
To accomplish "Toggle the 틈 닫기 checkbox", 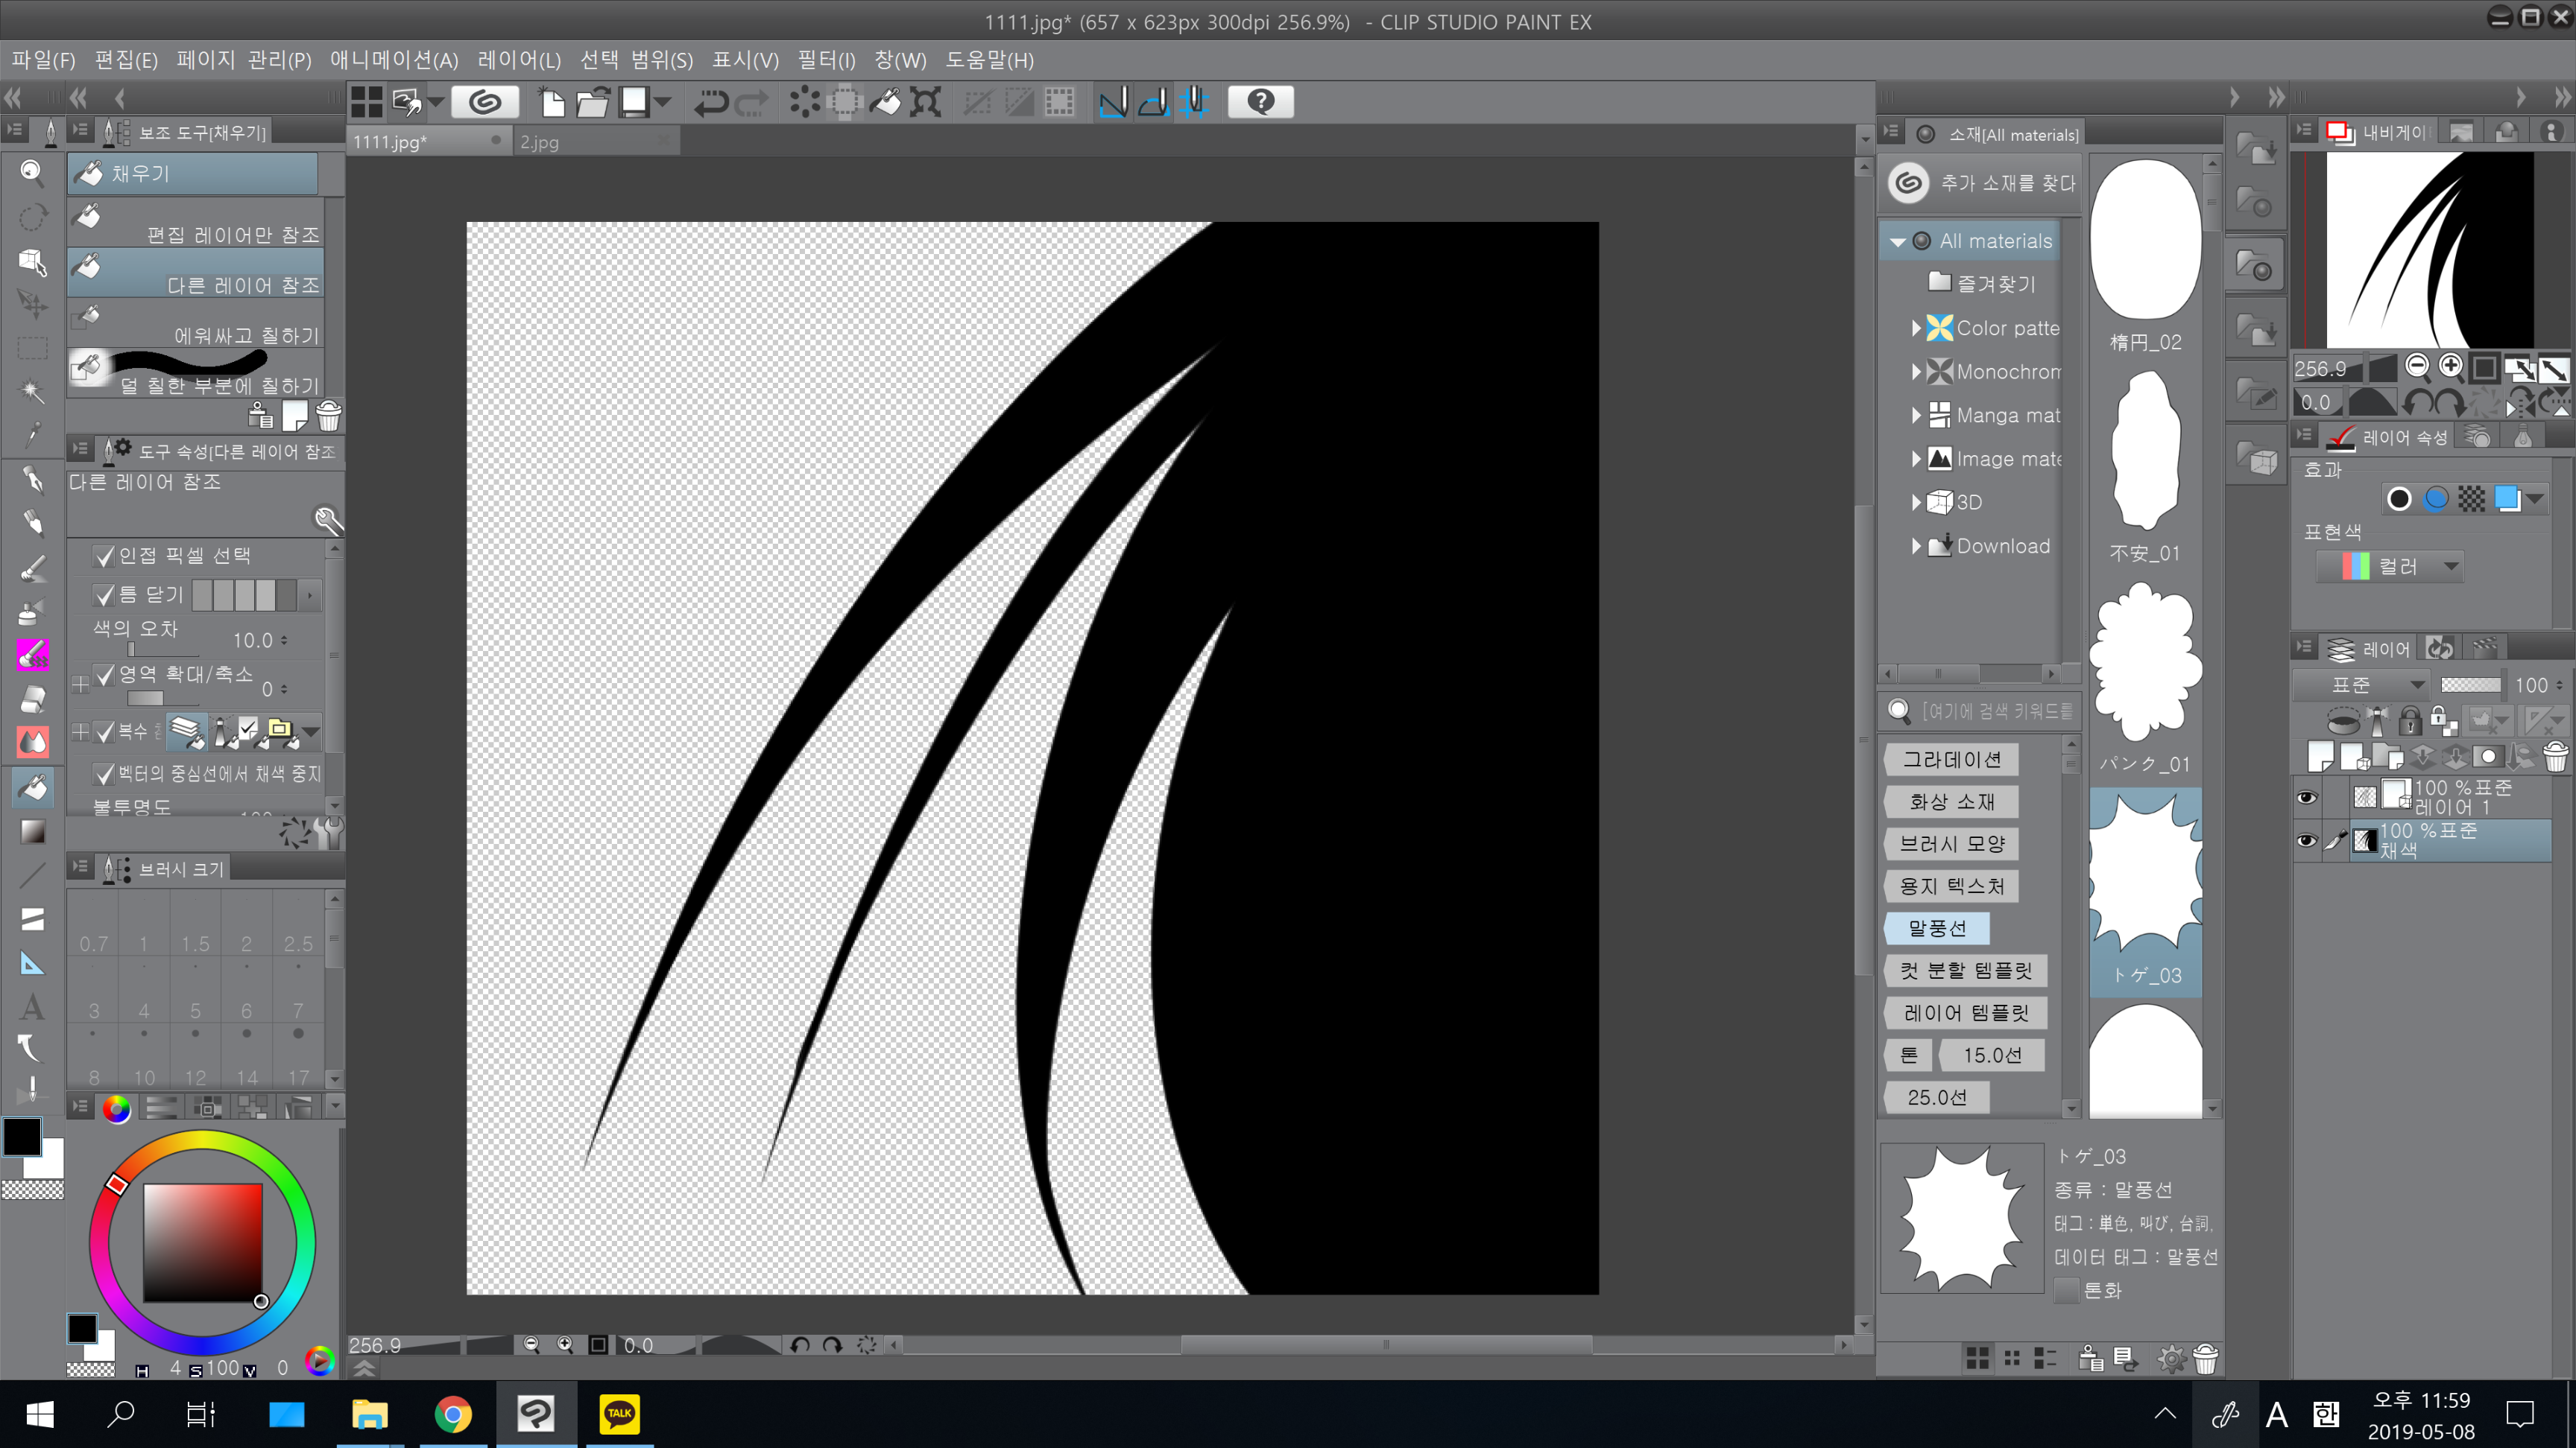I will coord(104,596).
